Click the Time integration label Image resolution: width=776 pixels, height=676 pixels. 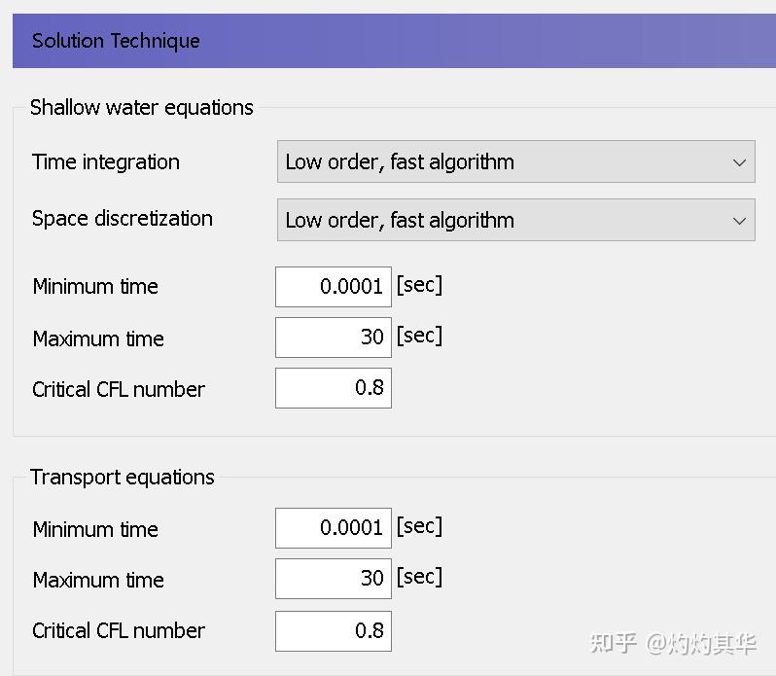(105, 162)
